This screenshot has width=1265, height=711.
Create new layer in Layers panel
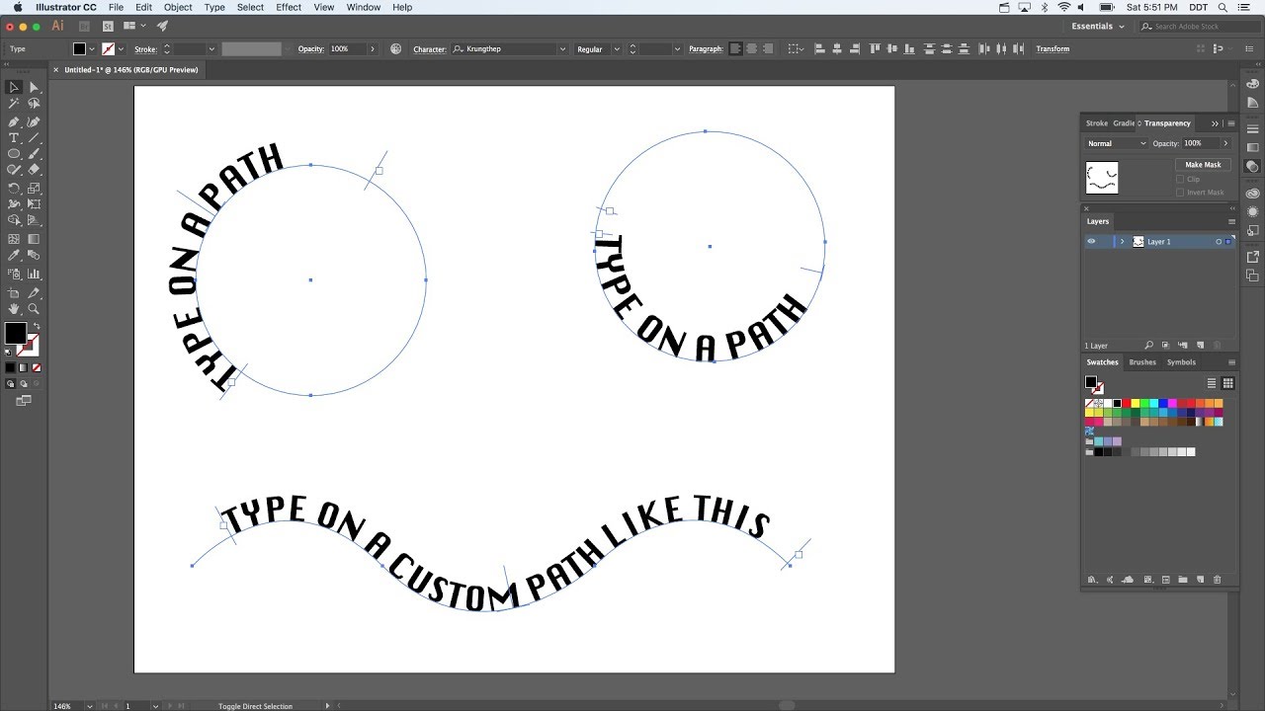coord(1201,346)
